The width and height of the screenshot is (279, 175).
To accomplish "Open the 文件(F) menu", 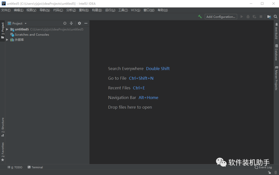I will [x=6, y=10].
